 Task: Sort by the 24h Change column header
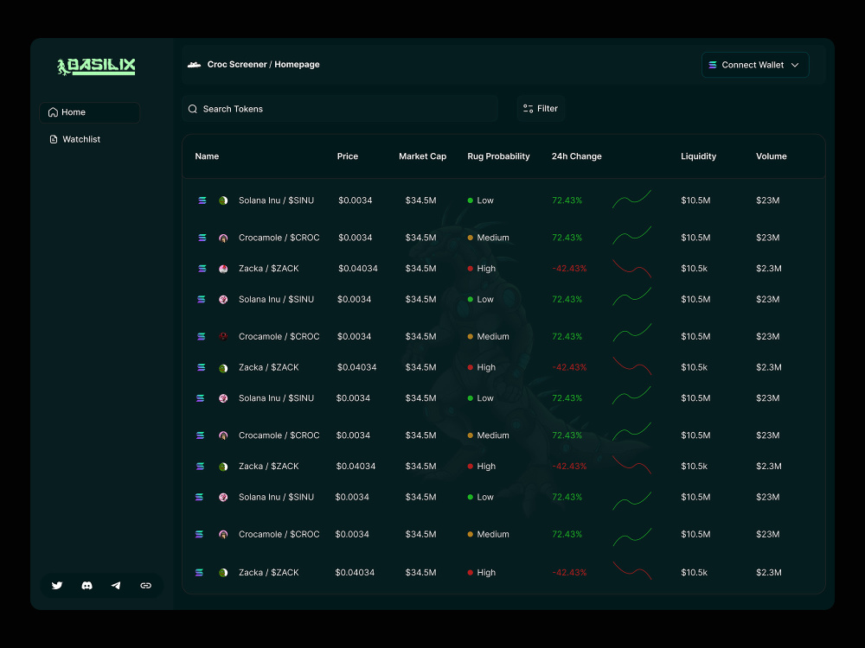click(x=576, y=156)
